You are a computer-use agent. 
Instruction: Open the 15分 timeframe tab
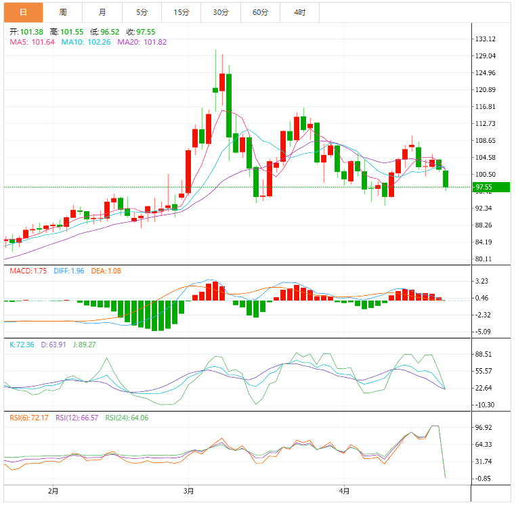181,12
